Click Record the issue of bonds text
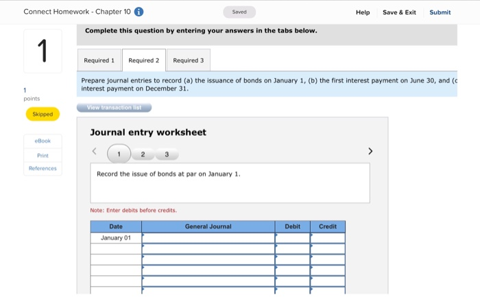Viewport: 480px width, 302px height. pos(169,174)
